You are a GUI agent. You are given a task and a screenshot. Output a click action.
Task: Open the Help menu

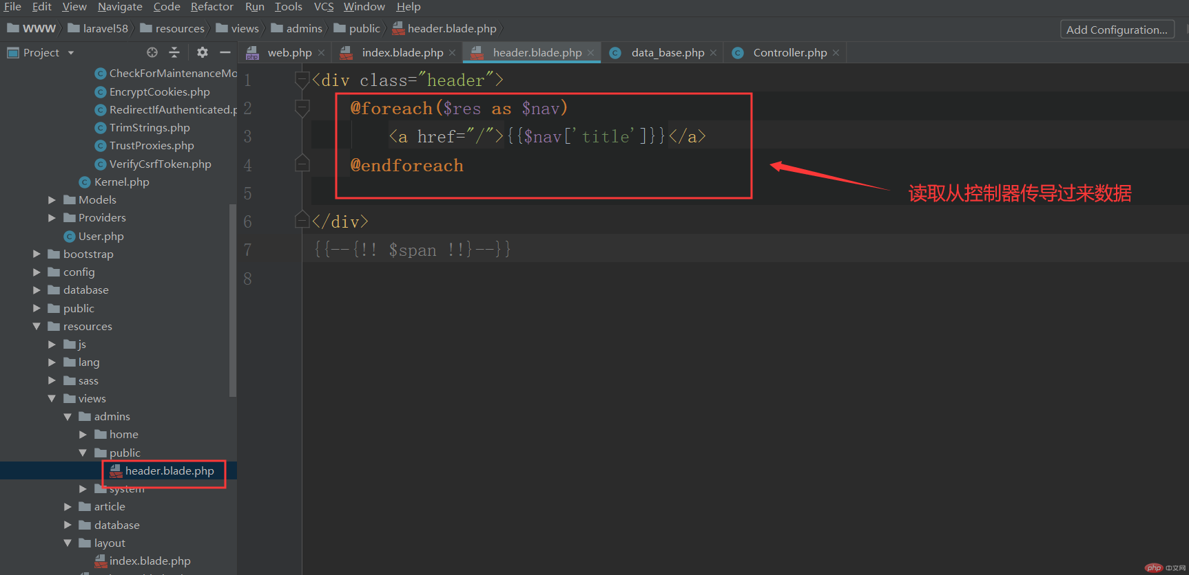pyautogui.click(x=408, y=7)
